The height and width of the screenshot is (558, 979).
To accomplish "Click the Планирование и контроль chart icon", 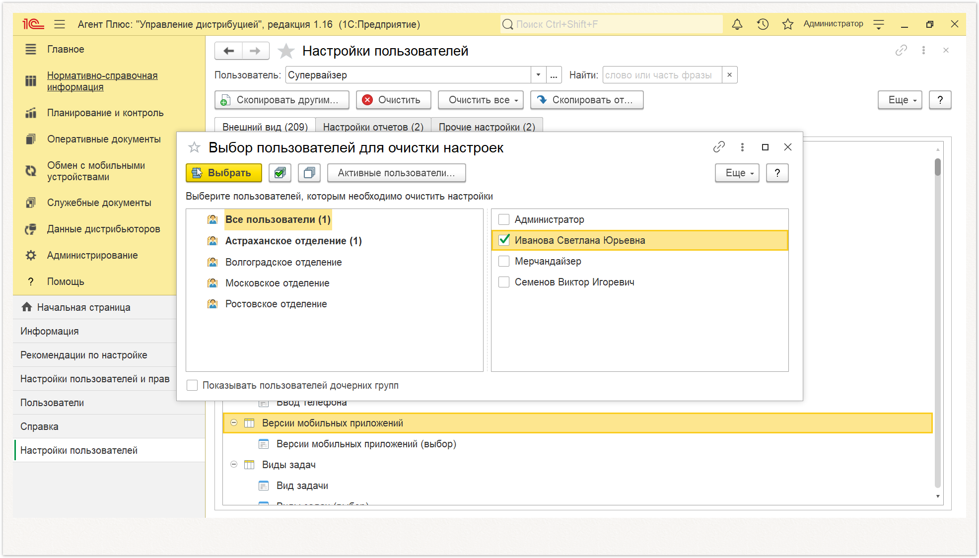I will (x=31, y=113).
